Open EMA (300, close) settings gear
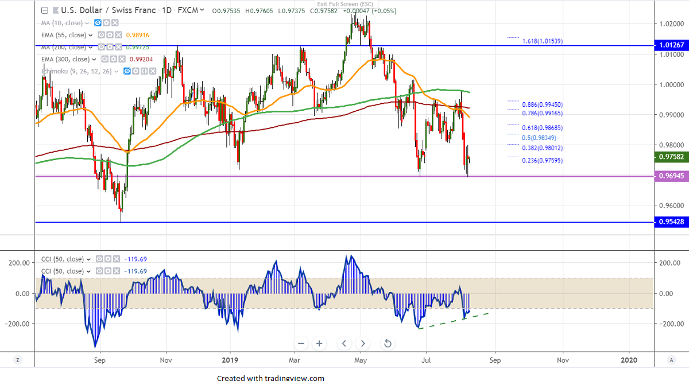The width and height of the screenshot is (689, 381). tap(113, 59)
